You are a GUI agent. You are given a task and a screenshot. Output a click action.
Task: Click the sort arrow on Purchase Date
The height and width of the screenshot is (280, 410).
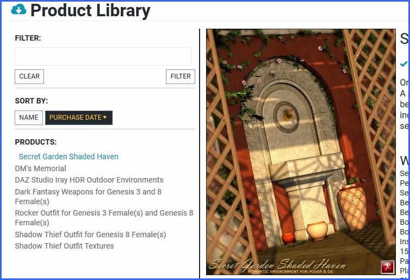tap(105, 118)
